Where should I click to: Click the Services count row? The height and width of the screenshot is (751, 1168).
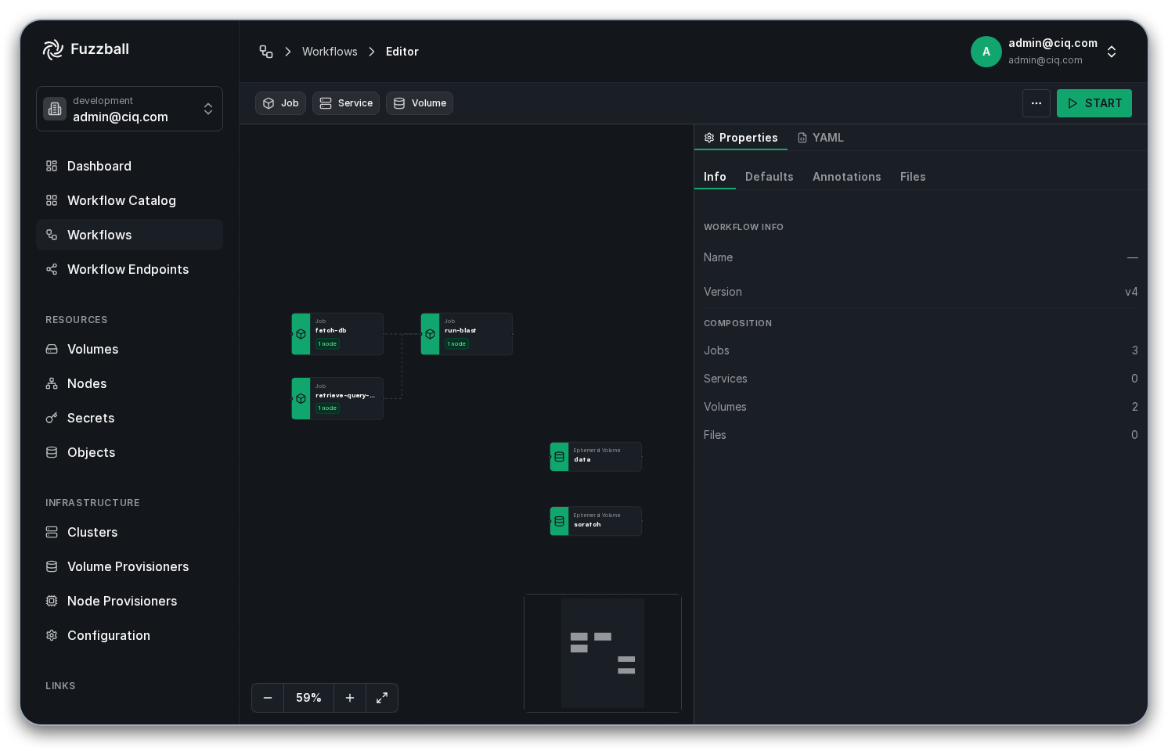(921, 379)
